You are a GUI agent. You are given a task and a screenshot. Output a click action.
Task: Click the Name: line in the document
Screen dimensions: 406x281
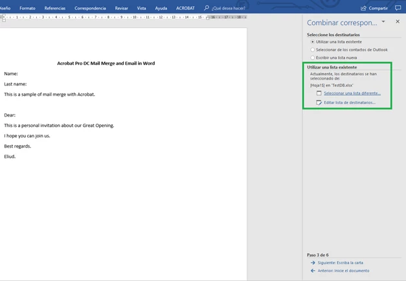point(11,74)
